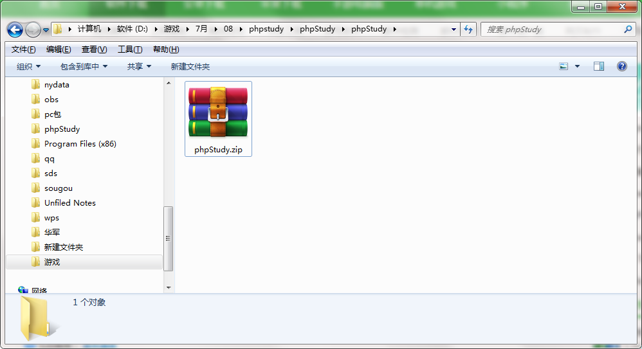Viewport: 642px width, 349px height.
Task: Select 7月 in the address breadcrumb
Action: pyautogui.click(x=201, y=29)
